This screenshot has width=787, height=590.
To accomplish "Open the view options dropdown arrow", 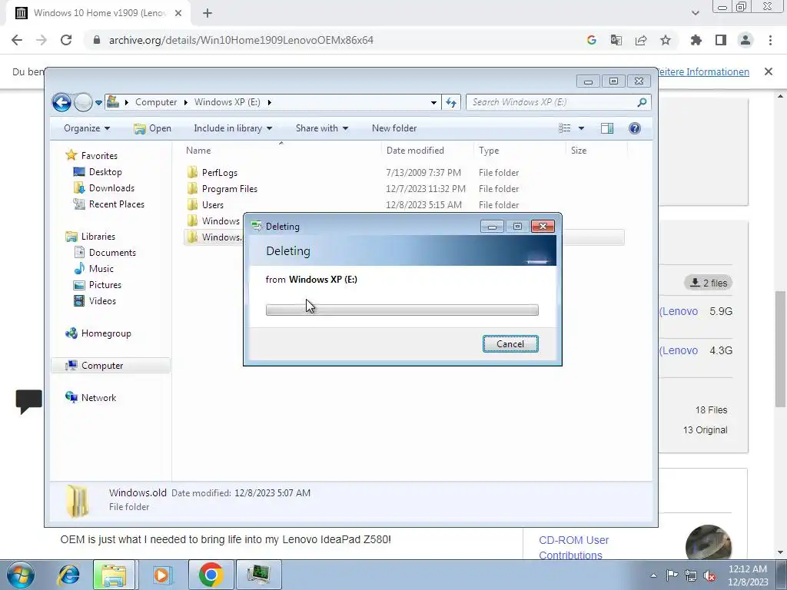I will click(x=581, y=128).
